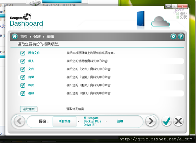Screen dimensions: 196x143
Task: Click the 備份您的「文件」資料夾中的內容 description
Action: 89,69
